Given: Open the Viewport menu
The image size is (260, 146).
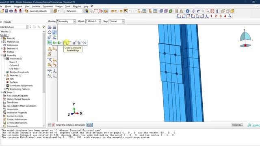Looking at the screenshot, I should 18,6.
